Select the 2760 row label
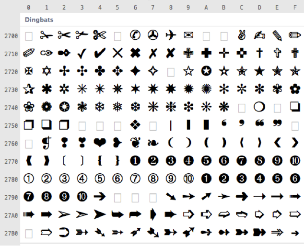This screenshot has height=246, width=304. pos(12,143)
